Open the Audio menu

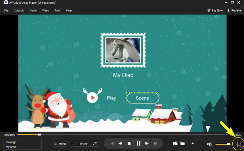[x=33, y=10]
